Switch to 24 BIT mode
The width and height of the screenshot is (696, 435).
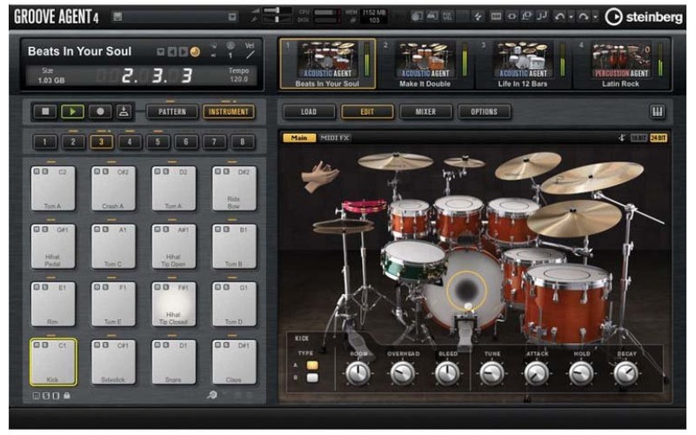pos(658,137)
